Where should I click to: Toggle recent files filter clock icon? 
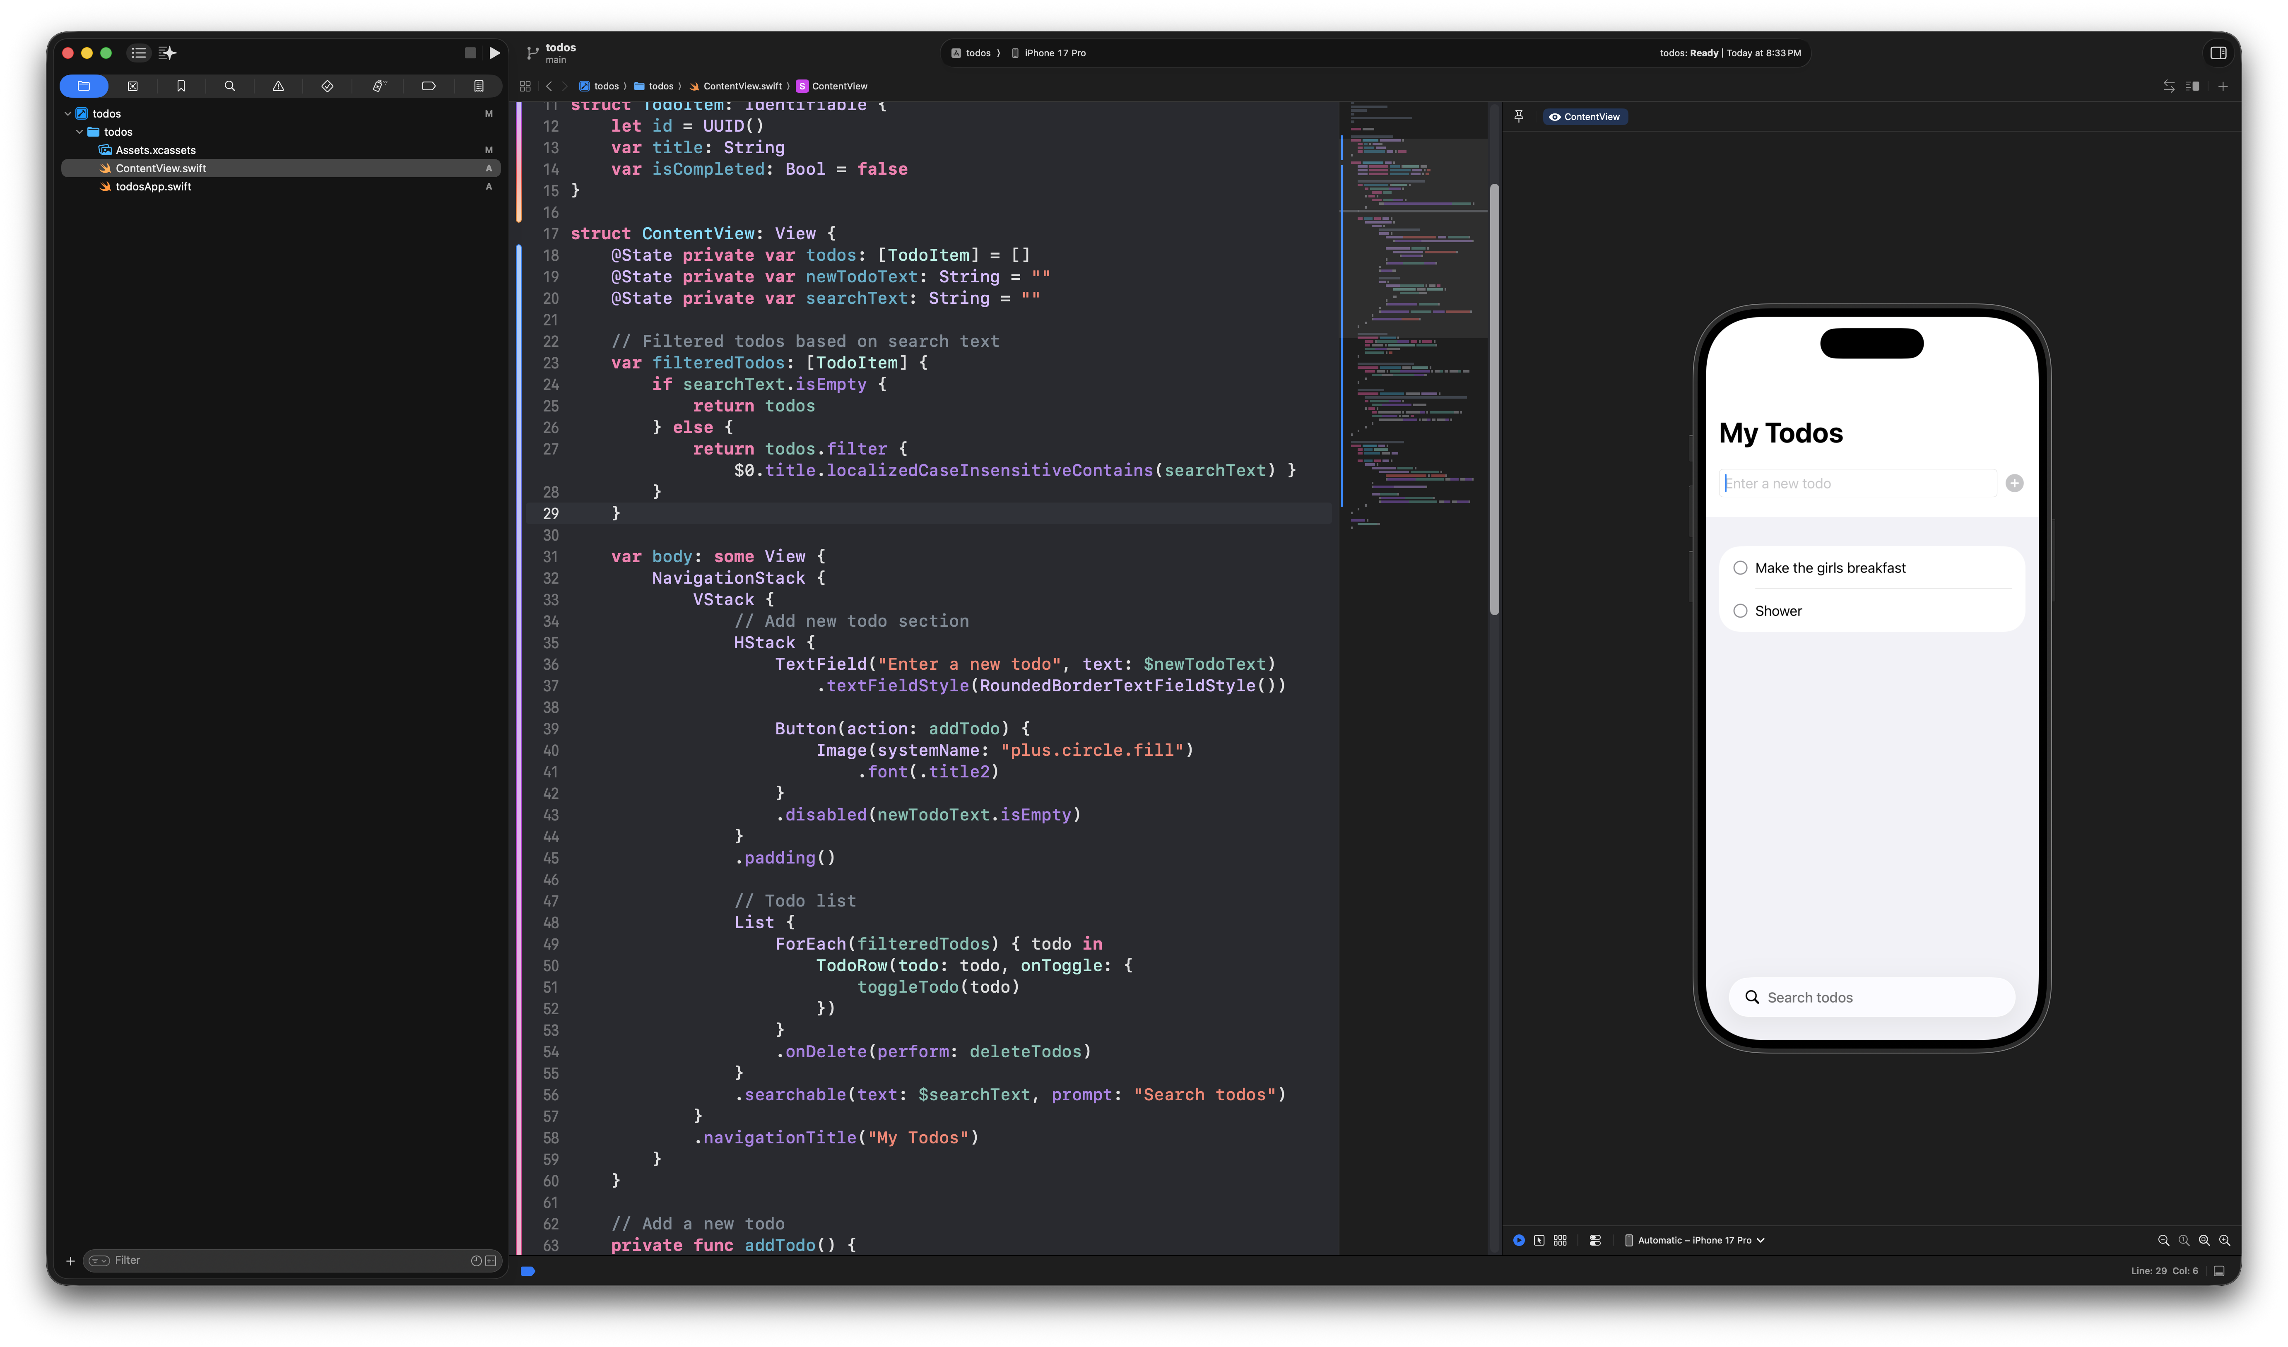tap(476, 1261)
